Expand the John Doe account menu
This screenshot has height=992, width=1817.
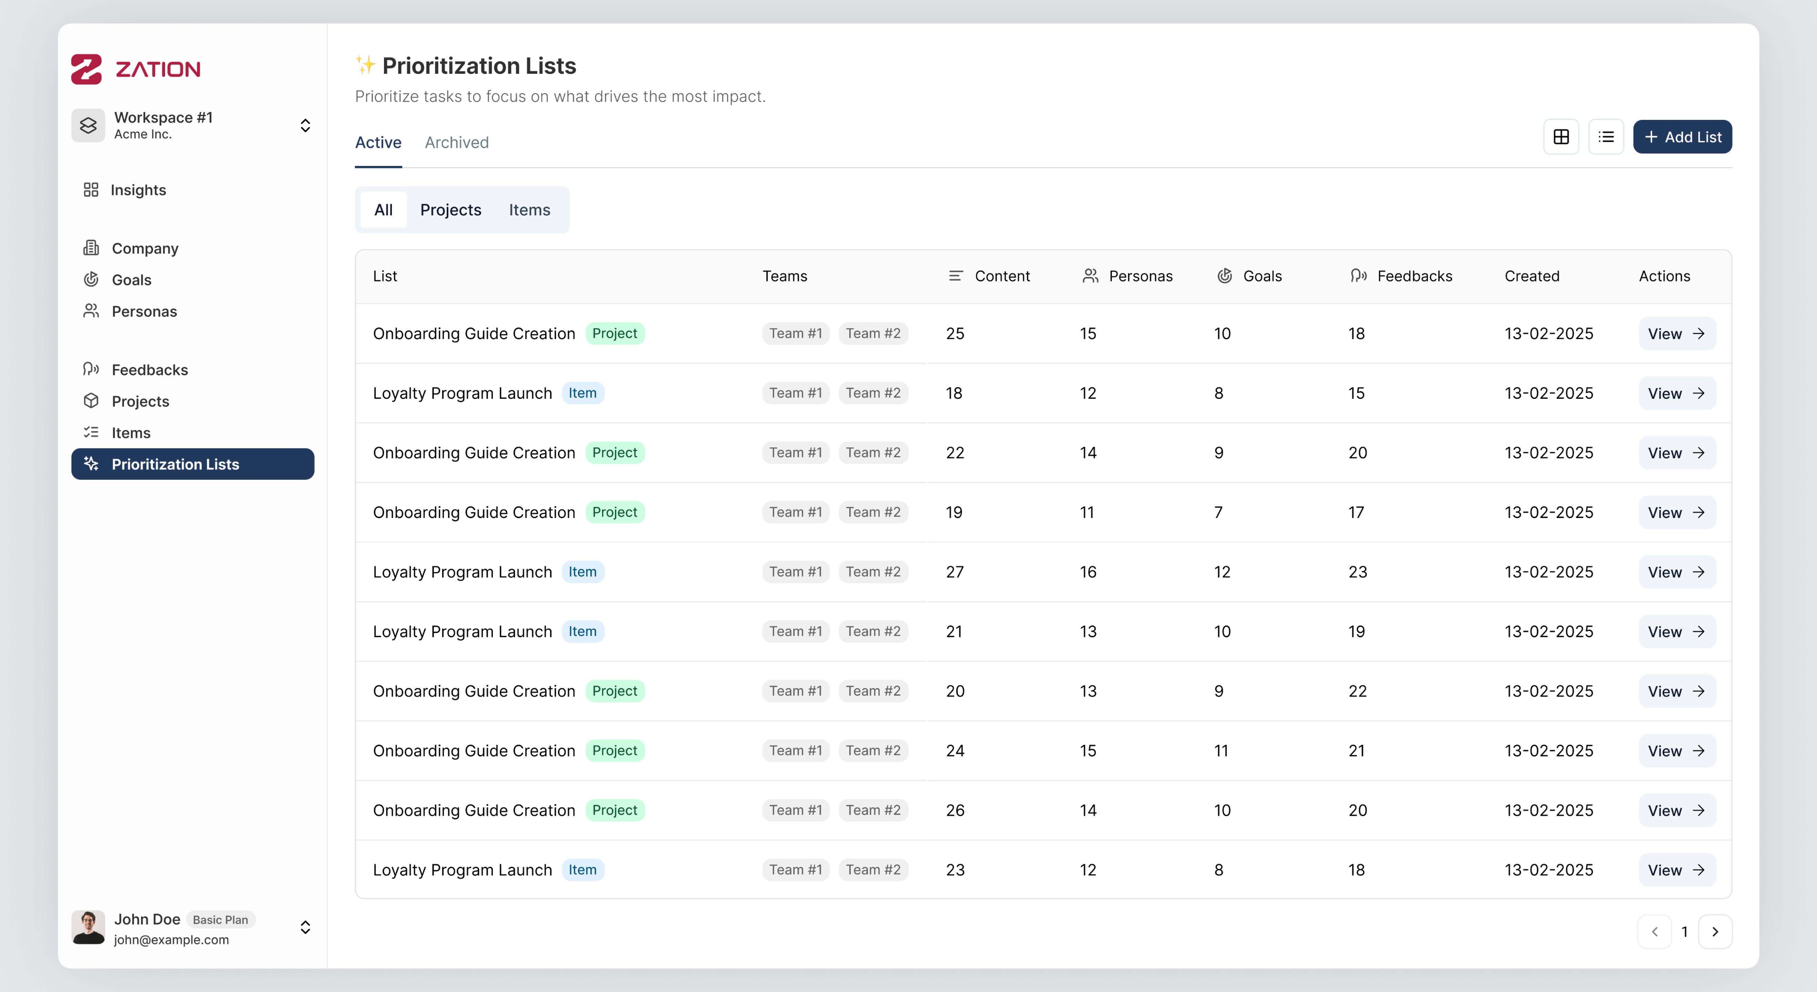[x=305, y=927]
